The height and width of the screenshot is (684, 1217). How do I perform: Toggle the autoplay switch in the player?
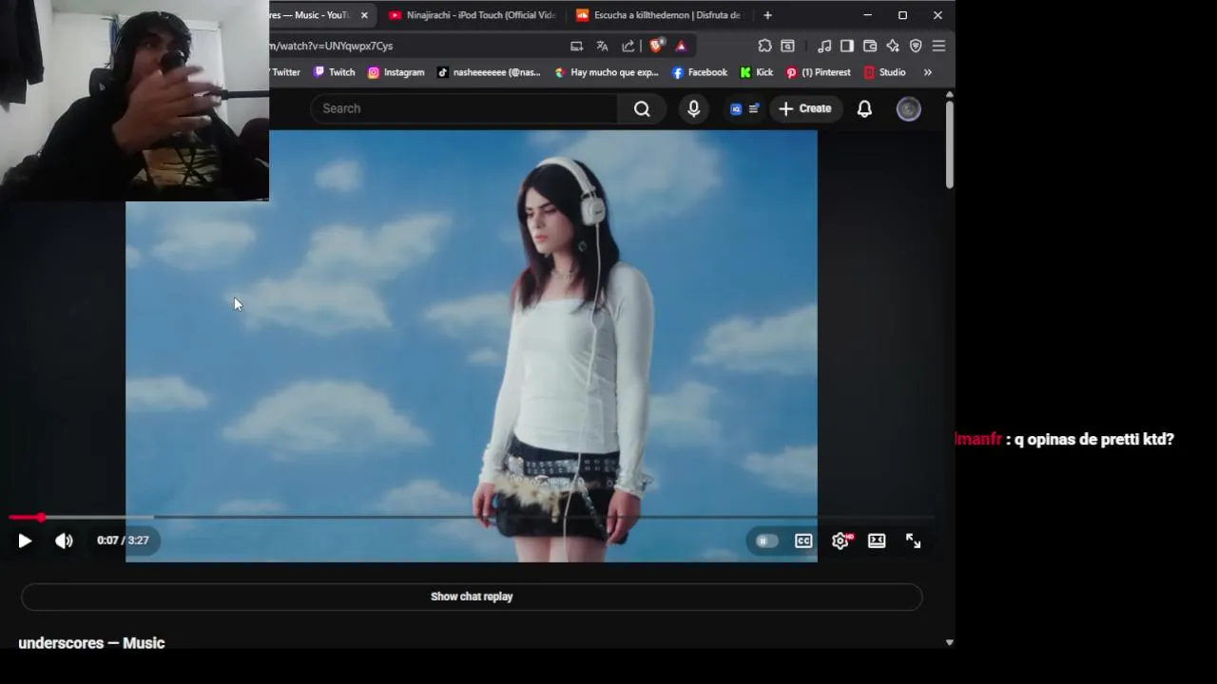(766, 541)
